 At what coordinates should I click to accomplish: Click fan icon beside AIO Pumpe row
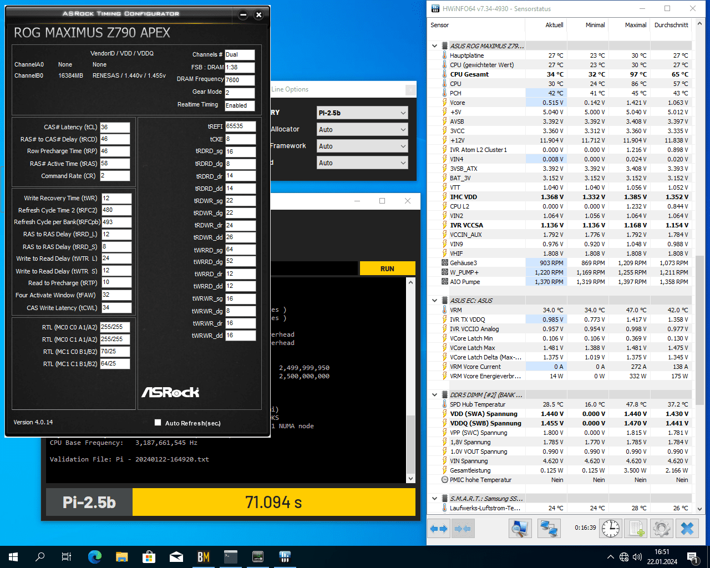pyautogui.click(x=444, y=282)
